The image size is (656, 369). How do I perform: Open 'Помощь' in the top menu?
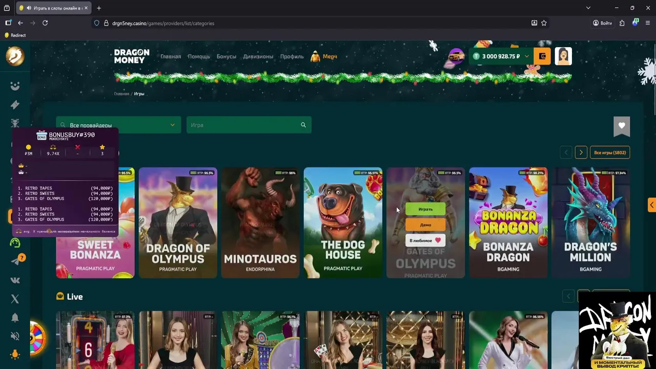click(x=199, y=56)
